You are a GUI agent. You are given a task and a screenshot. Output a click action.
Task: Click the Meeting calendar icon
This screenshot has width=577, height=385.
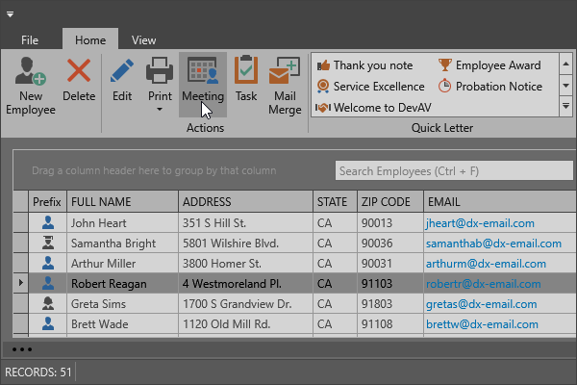203,72
